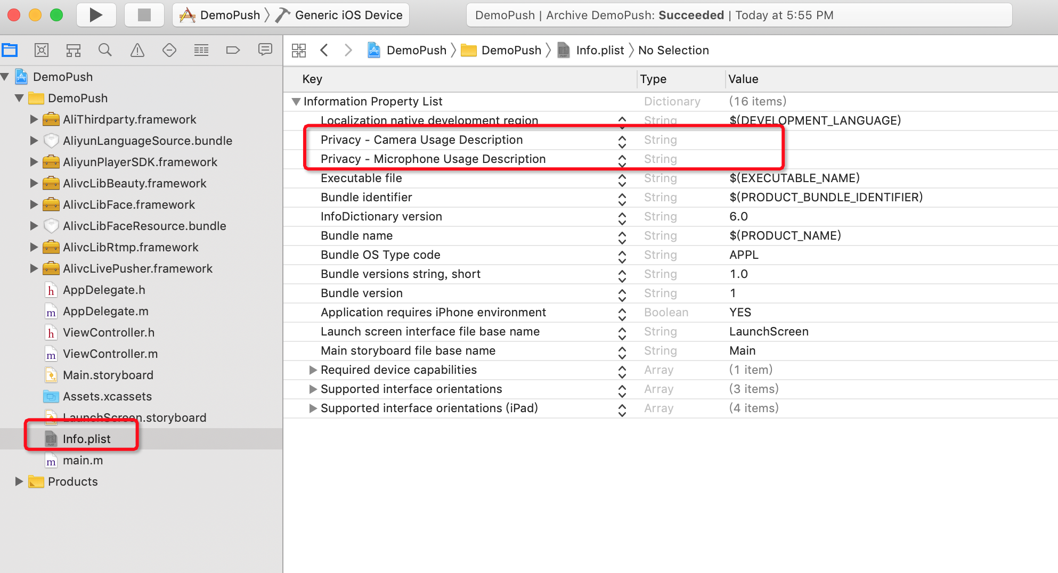This screenshot has width=1058, height=573.
Task: Expand AlivcLibBeauty.framework
Action: (x=34, y=183)
